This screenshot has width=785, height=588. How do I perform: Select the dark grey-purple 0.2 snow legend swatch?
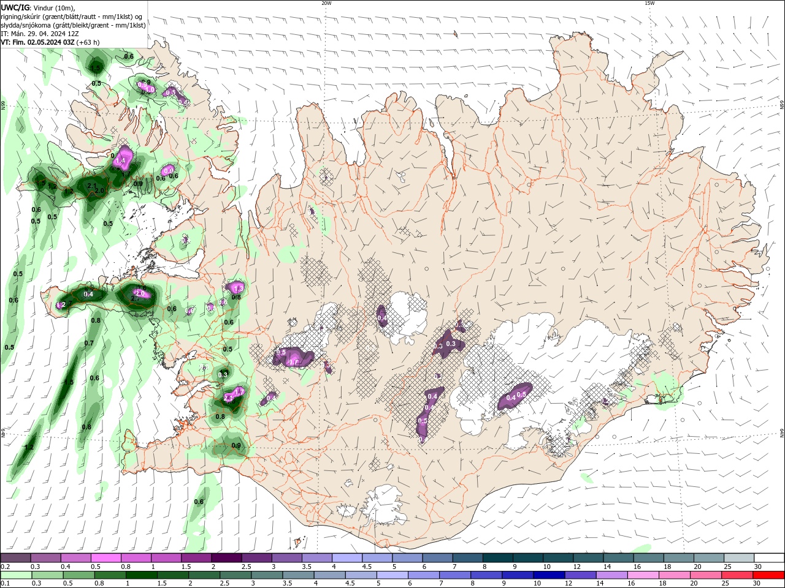coord(15,558)
